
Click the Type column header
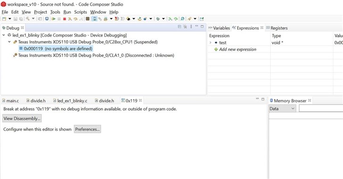pyautogui.click(x=276, y=36)
